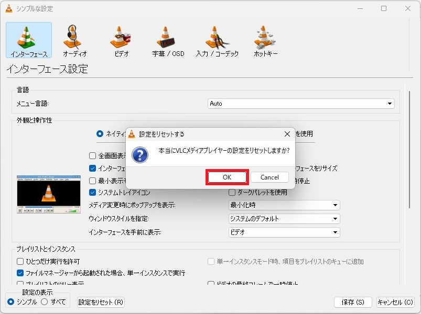
Task: Toggle the システムトレイアイコン checkbox
Action: (92, 193)
